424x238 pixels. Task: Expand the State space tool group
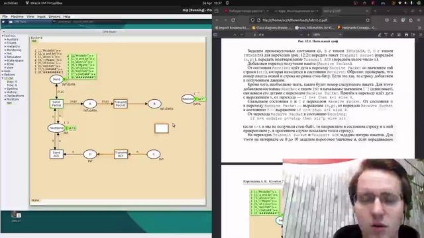5,60
